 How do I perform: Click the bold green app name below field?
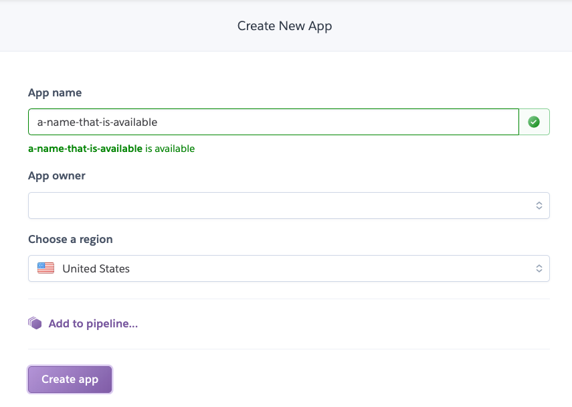click(85, 149)
